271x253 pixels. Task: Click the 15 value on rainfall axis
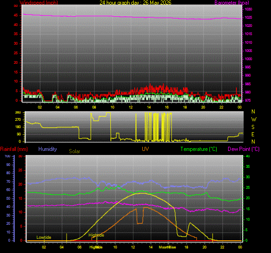(21, 198)
